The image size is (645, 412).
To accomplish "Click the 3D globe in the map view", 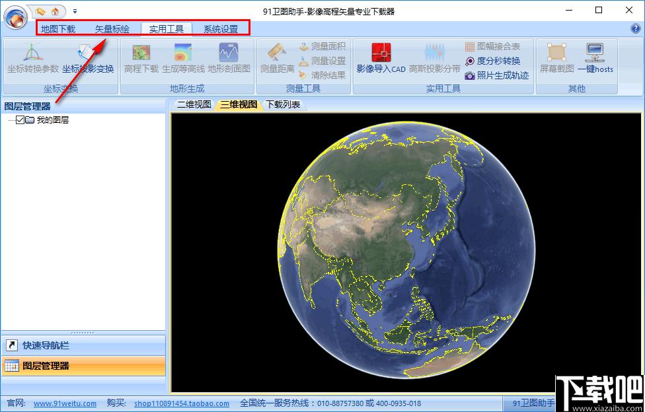I will (x=407, y=250).
